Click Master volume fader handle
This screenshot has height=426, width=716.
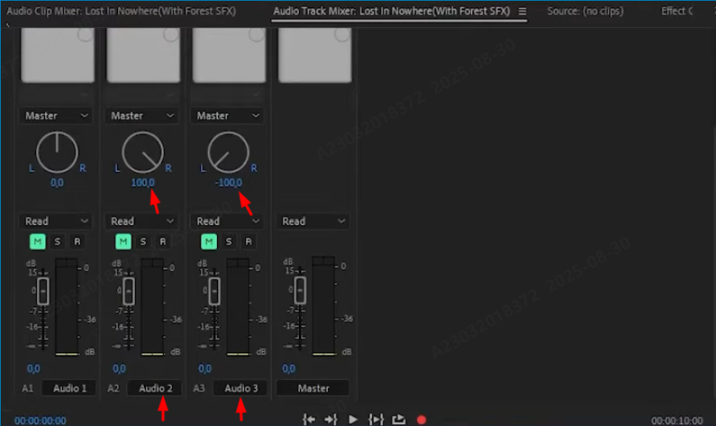point(300,290)
